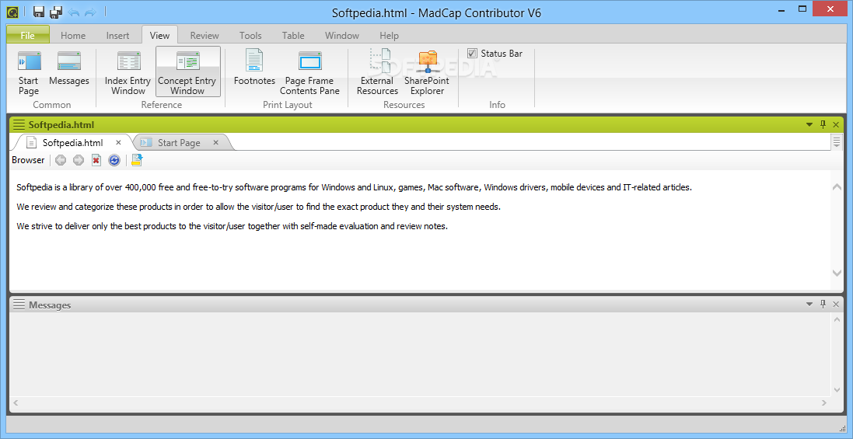This screenshot has height=439, width=853.
Task: Click the browser Stop icon
Action: click(96, 160)
